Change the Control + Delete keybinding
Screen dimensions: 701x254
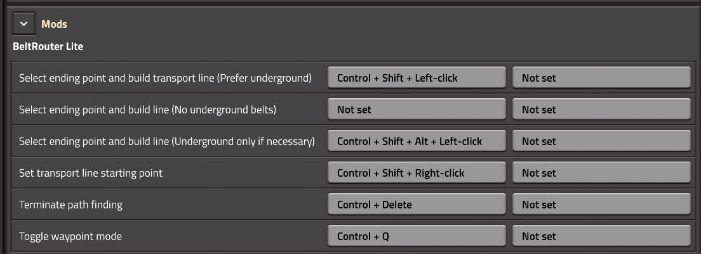click(x=417, y=205)
